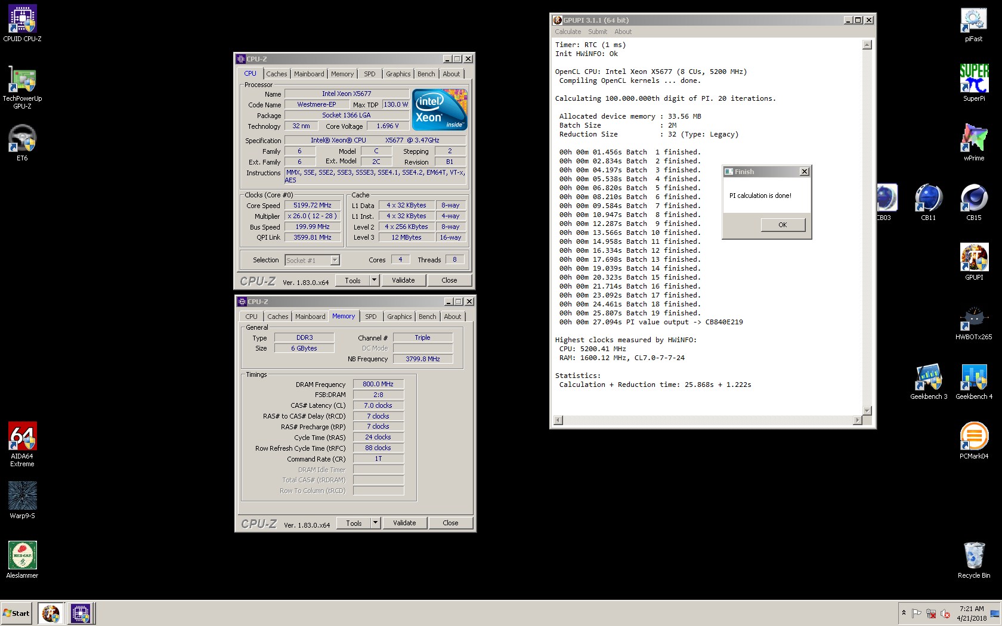Click the NB Frequency value 3799.8 MHz
Image resolution: width=1002 pixels, height=626 pixels.
click(423, 359)
